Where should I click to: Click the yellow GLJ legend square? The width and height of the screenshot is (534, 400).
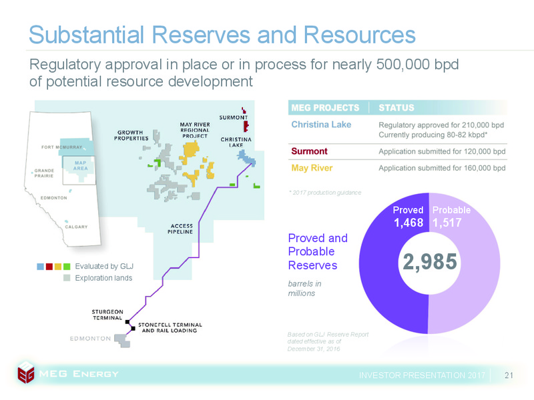click(58, 266)
